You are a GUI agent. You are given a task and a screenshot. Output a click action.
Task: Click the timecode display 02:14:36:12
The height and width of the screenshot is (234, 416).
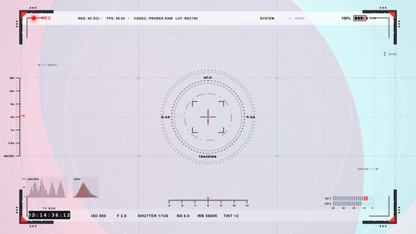[x=49, y=215]
